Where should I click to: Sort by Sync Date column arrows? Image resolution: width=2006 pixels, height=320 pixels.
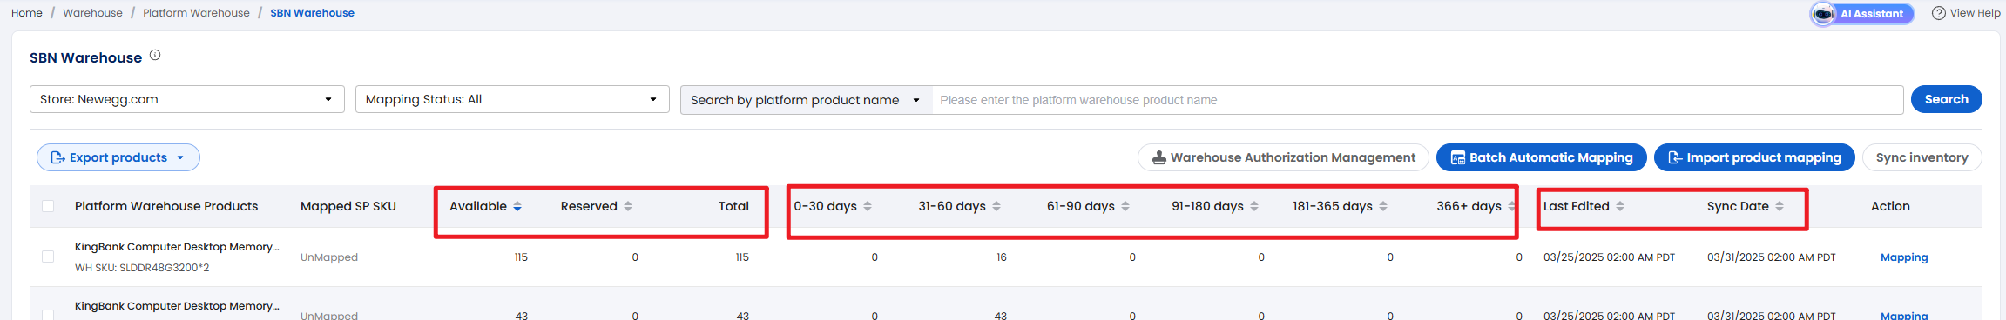1780,206
